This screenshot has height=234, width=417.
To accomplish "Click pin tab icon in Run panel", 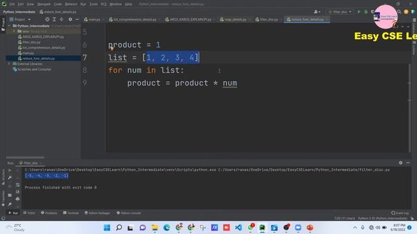I will pos(10,204).
